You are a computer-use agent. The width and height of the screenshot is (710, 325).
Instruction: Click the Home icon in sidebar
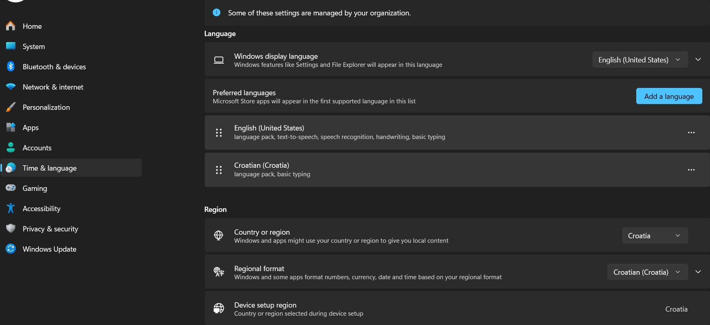pyautogui.click(x=11, y=26)
